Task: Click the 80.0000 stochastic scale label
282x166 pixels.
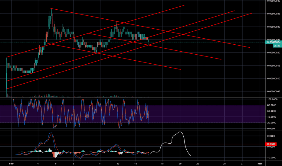Action: point(272,105)
